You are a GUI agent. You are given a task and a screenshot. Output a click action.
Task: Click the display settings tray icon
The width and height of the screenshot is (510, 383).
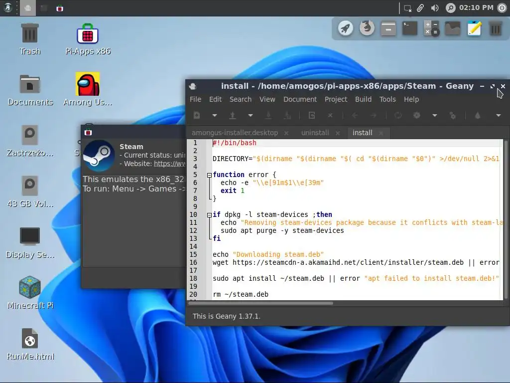pyautogui.click(x=407, y=8)
